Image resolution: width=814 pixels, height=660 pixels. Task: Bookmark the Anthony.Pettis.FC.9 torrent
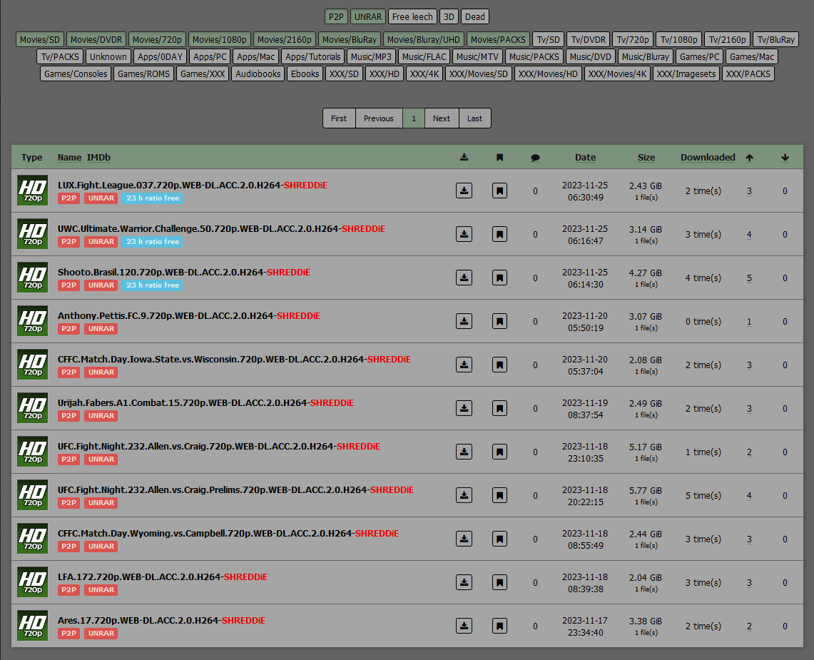coord(499,321)
